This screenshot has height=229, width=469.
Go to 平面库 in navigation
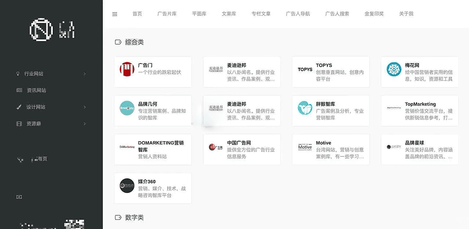(x=199, y=14)
